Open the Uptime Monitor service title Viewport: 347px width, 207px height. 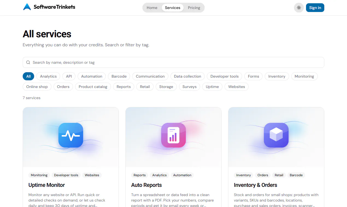click(47, 185)
